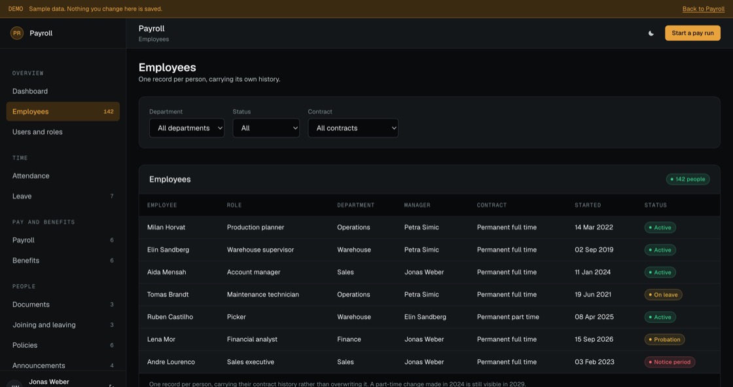
Task: Open the Status filter dropdown
Action: (x=266, y=128)
